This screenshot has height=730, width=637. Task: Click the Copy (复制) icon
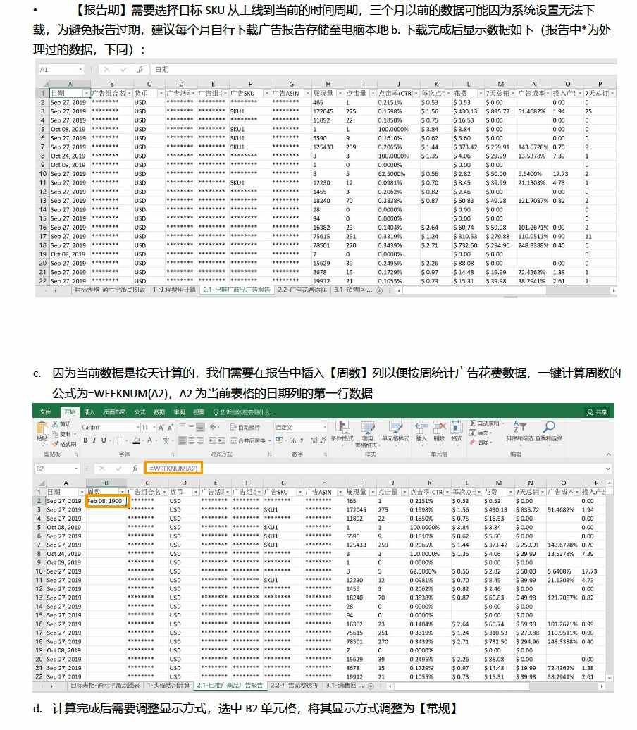56,434
